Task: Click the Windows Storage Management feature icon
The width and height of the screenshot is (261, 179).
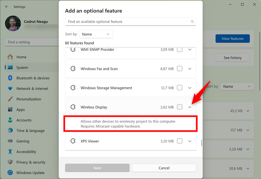Action: click(73, 87)
